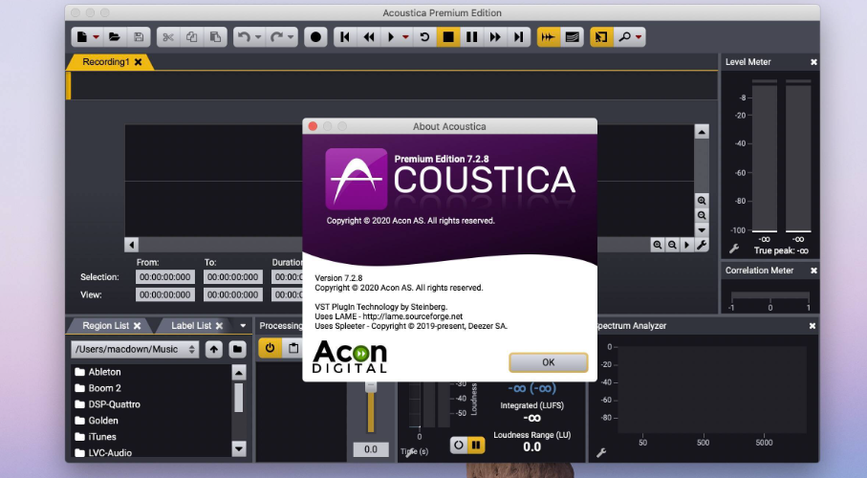Click the Selection To time field
The width and height of the screenshot is (867, 478).
[233, 277]
